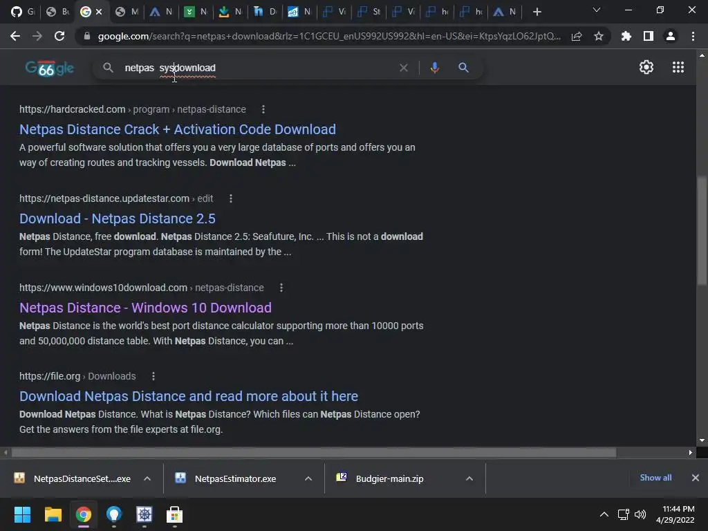Open the ship-wheel app in taskbar
The width and height of the screenshot is (708, 531).
coord(145,514)
